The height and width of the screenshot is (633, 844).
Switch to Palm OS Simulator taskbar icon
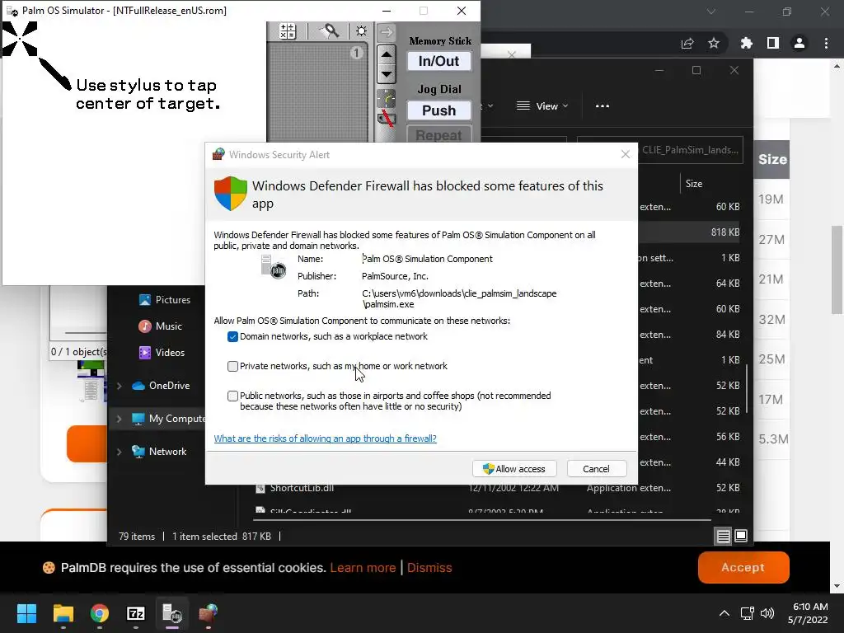pos(172,613)
